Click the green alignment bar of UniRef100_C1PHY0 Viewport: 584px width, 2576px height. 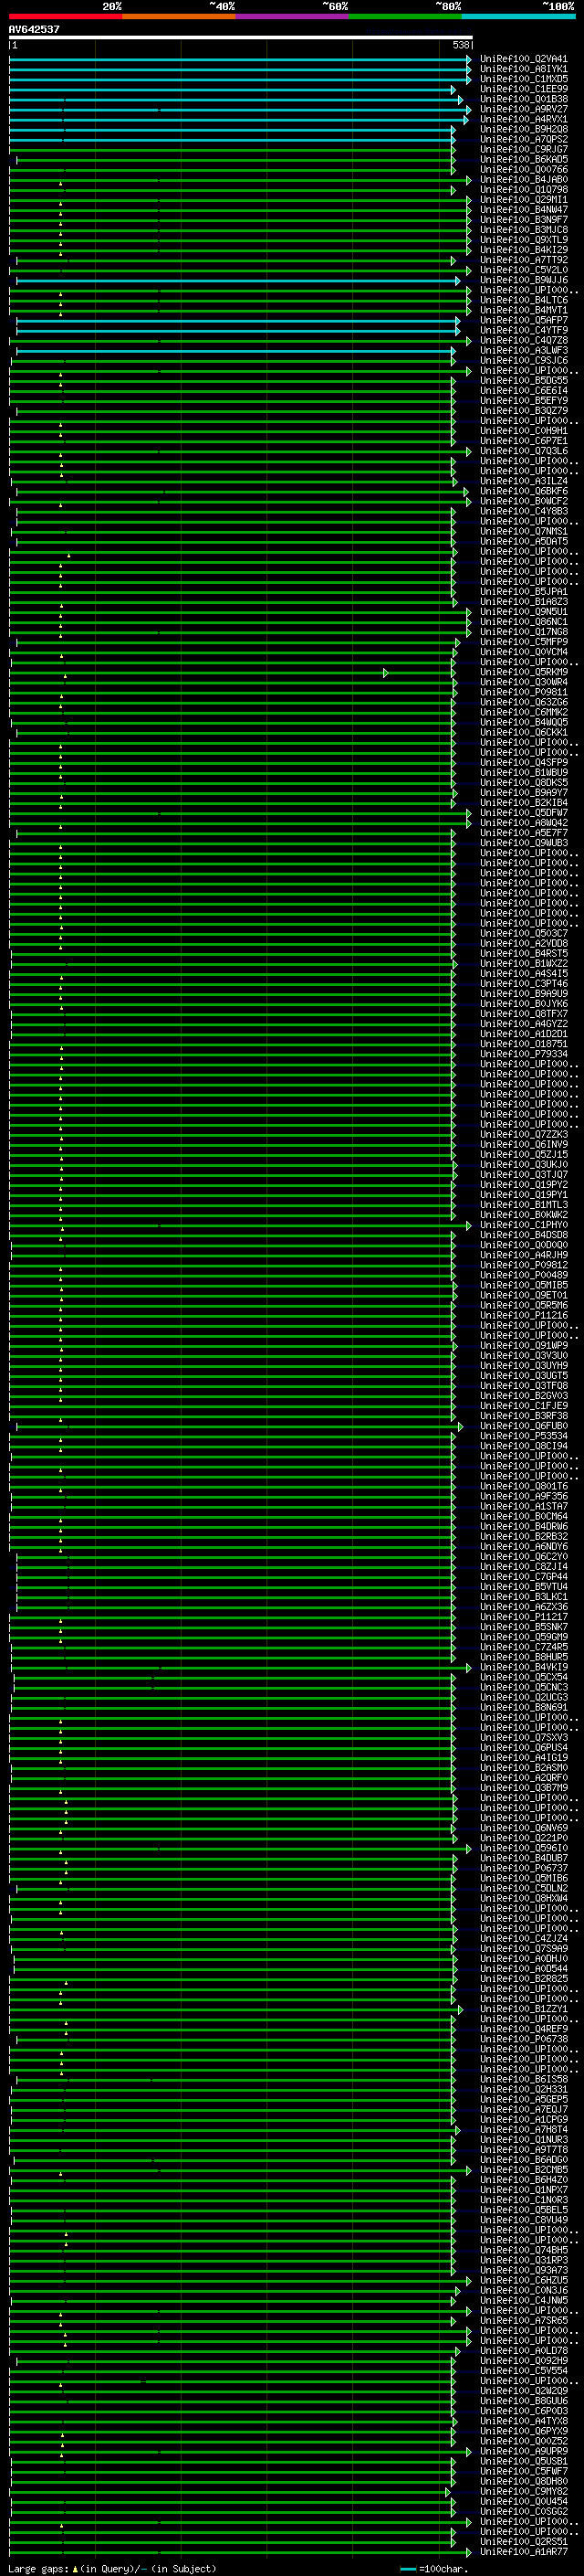point(240,1225)
